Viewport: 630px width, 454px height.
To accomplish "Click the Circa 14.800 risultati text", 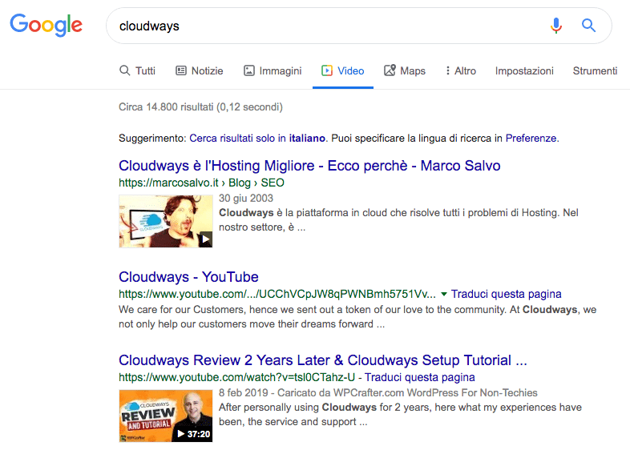I will (200, 106).
